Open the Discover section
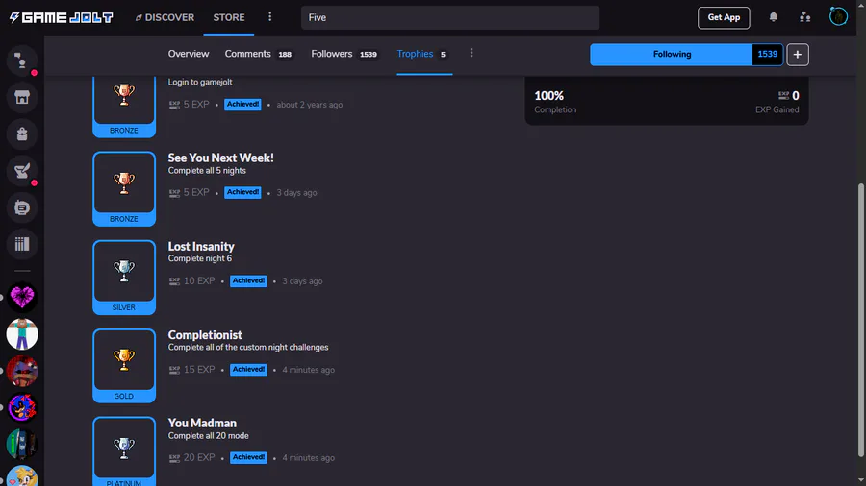Screen dimensions: 866x486 point(165,17)
